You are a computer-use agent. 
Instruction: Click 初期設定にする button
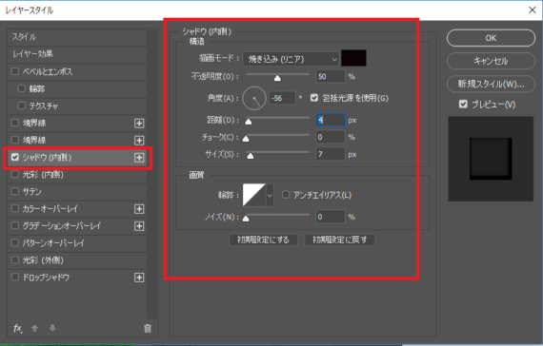263,240
